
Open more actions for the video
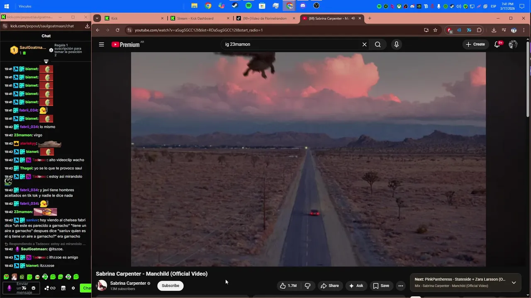400,286
